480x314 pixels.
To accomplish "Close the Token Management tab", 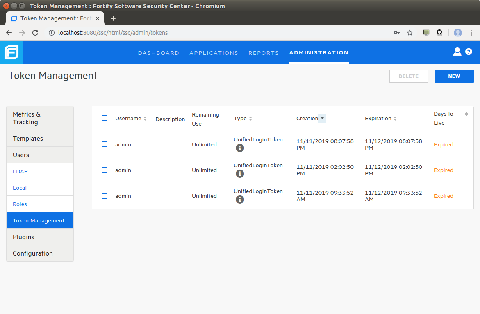I will pos(97,18).
